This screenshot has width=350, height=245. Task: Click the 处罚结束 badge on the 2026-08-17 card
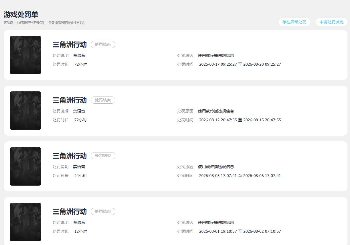click(103, 45)
